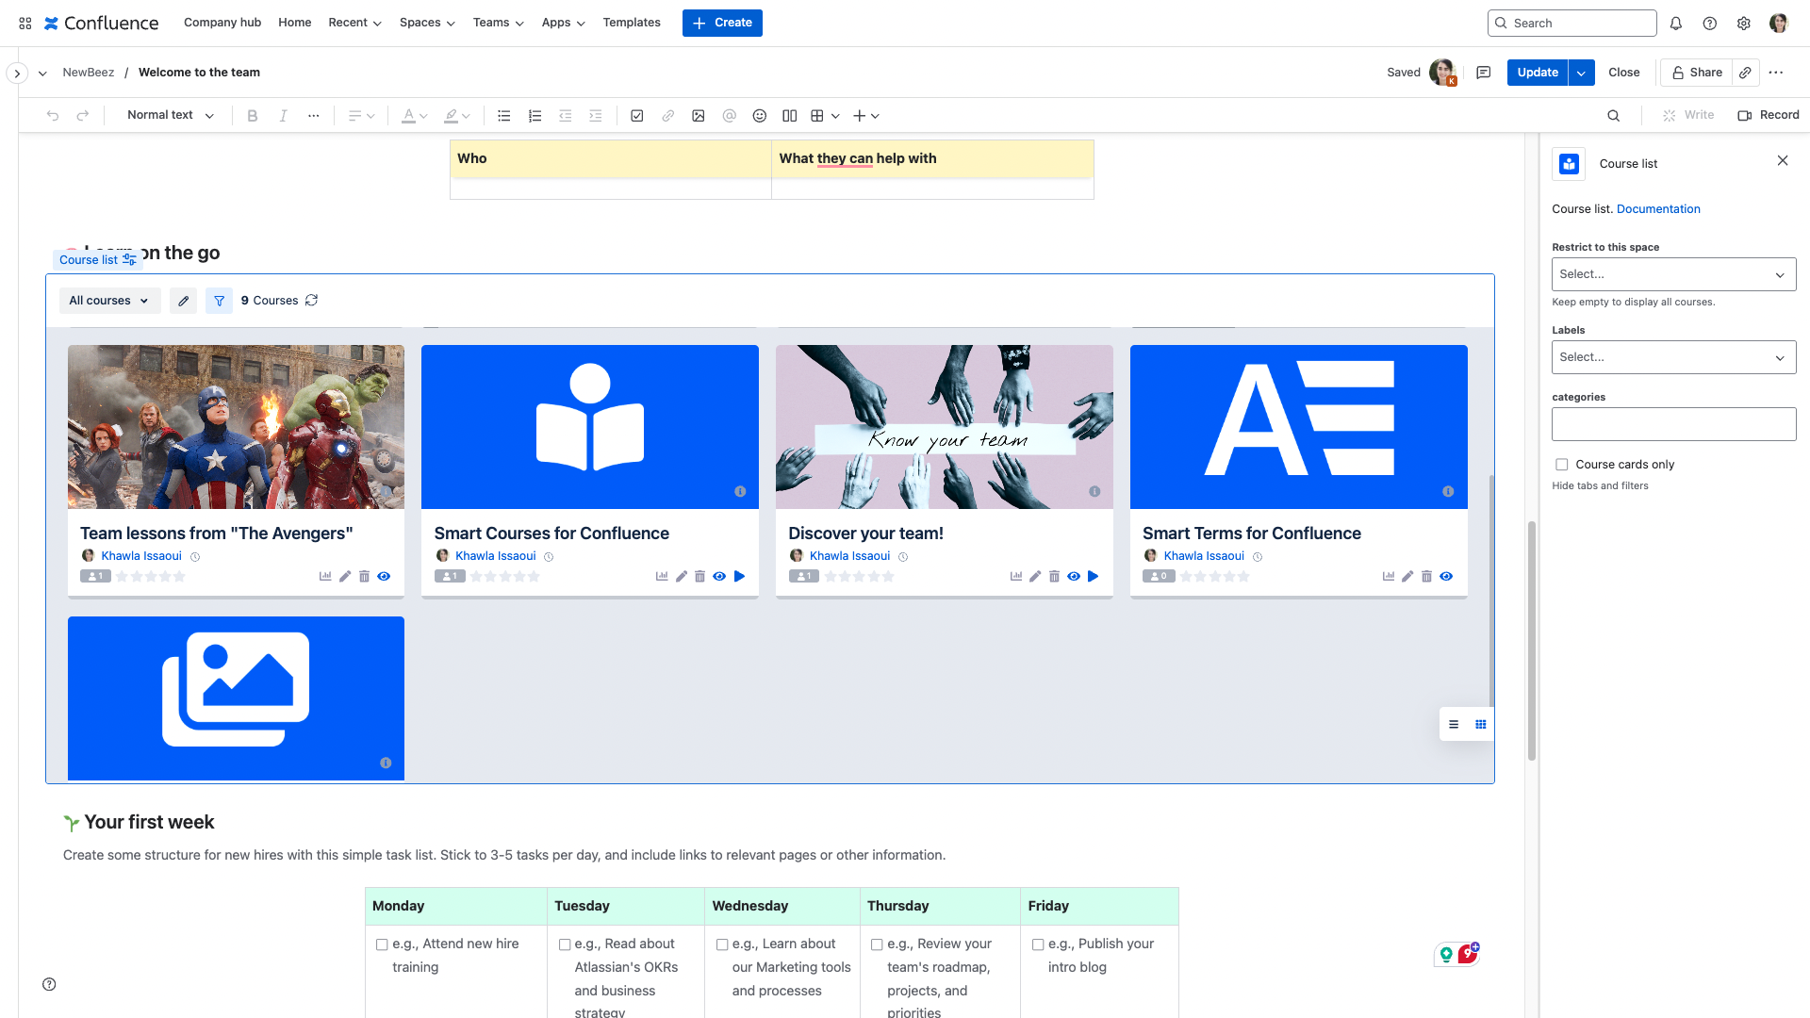Open notifications bell

coord(1676,24)
